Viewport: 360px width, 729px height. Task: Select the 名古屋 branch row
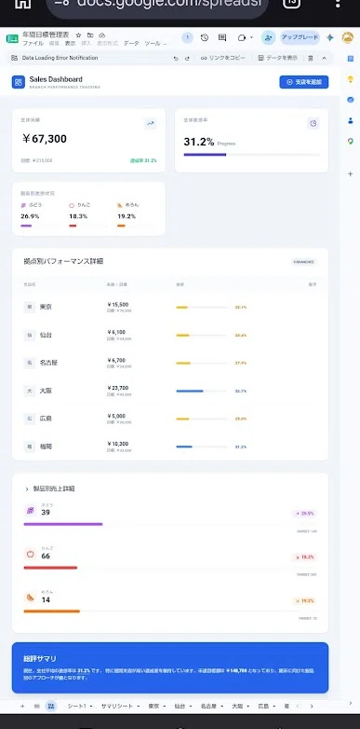(170, 363)
